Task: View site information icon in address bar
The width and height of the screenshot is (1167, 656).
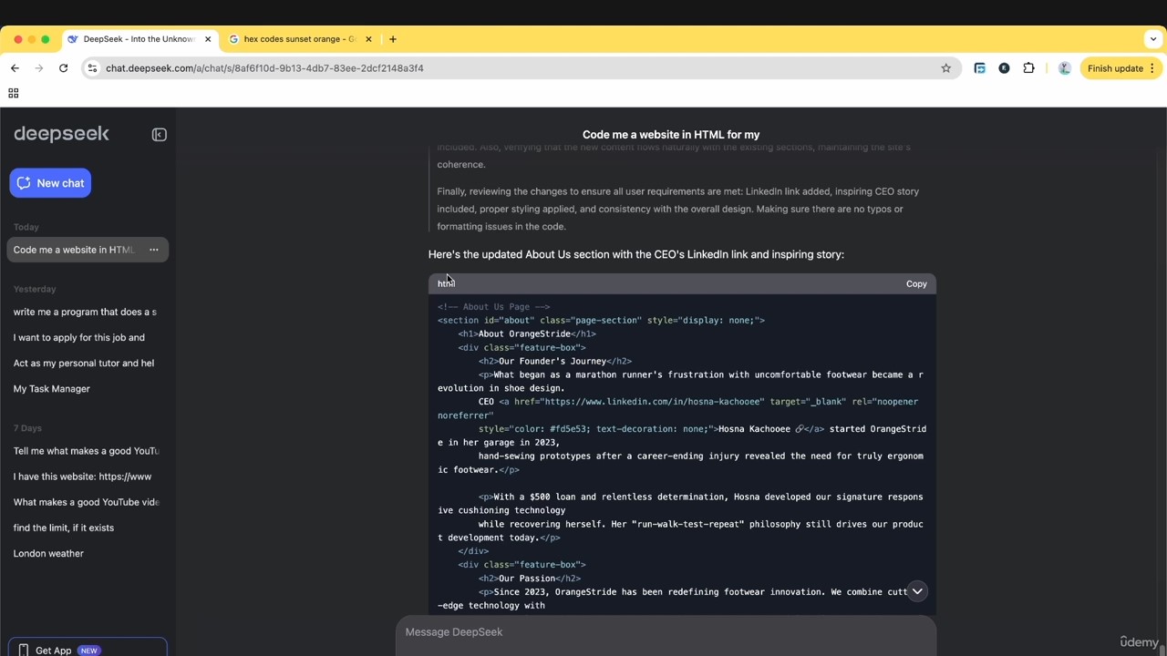Action: 92,68
